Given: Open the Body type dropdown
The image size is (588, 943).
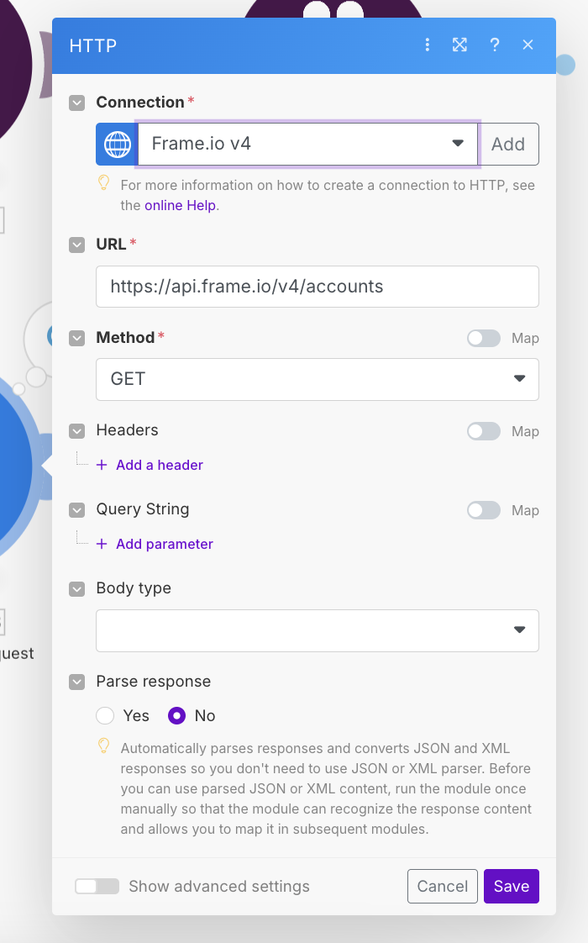Looking at the screenshot, I should tap(318, 631).
